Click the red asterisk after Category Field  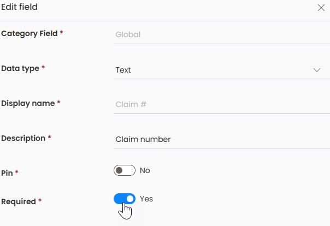[x=61, y=32]
